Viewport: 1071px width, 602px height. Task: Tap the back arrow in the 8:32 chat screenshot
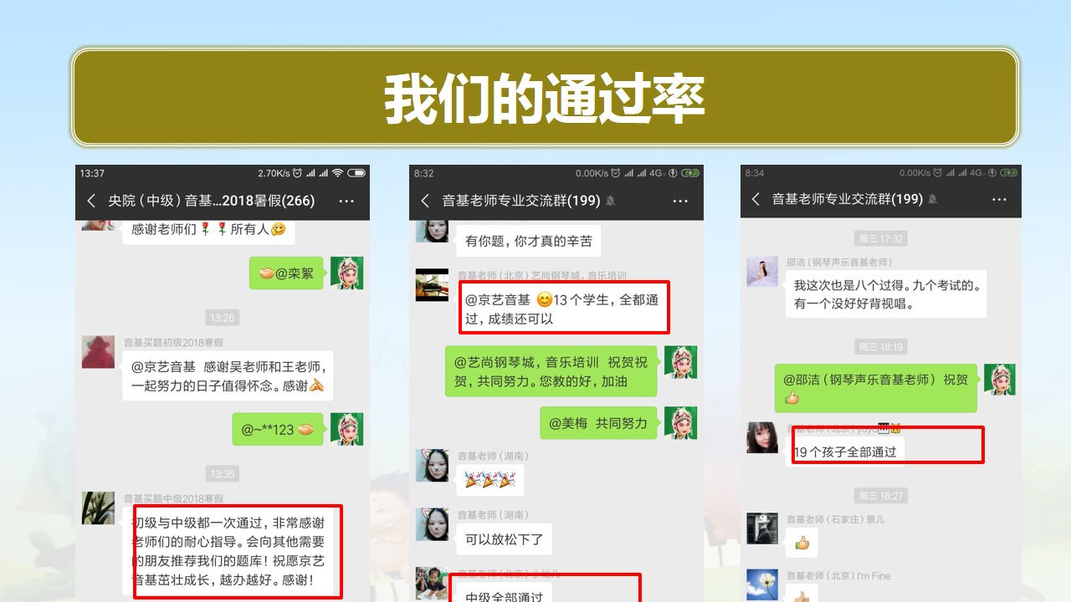[x=425, y=201]
